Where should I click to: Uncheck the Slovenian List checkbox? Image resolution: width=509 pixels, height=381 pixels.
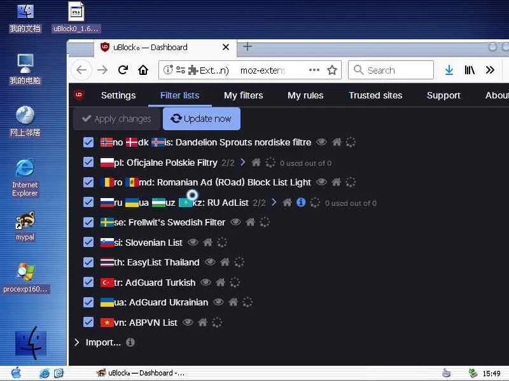click(x=88, y=242)
